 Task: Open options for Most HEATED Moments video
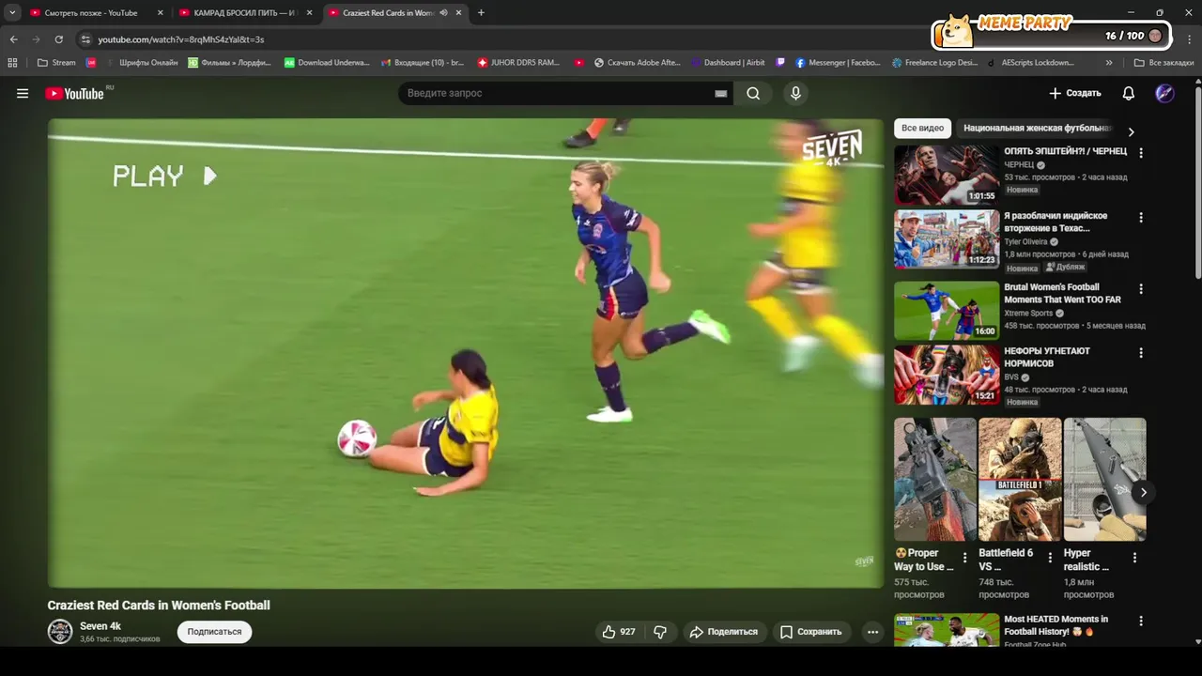click(x=1141, y=621)
